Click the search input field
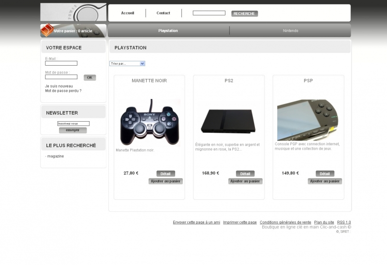This screenshot has width=387, height=265. pyautogui.click(x=209, y=13)
